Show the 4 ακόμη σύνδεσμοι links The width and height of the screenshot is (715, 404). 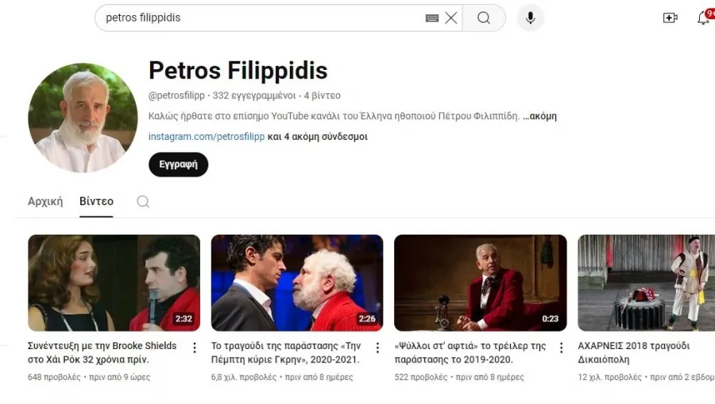(x=318, y=137)
